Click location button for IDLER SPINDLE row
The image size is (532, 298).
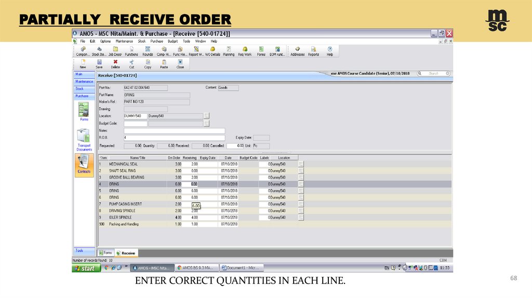301,218
